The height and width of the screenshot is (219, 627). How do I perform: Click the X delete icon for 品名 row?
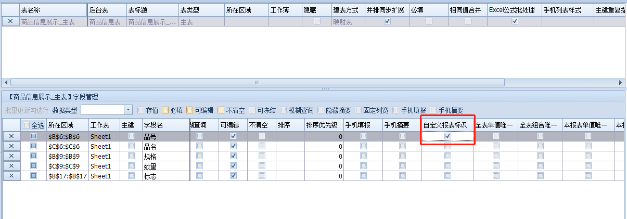[11, 146]
